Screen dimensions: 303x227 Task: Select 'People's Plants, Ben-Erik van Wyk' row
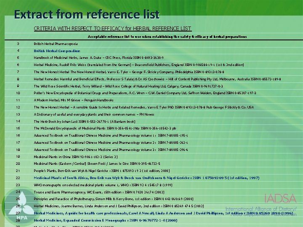(102, 171)
